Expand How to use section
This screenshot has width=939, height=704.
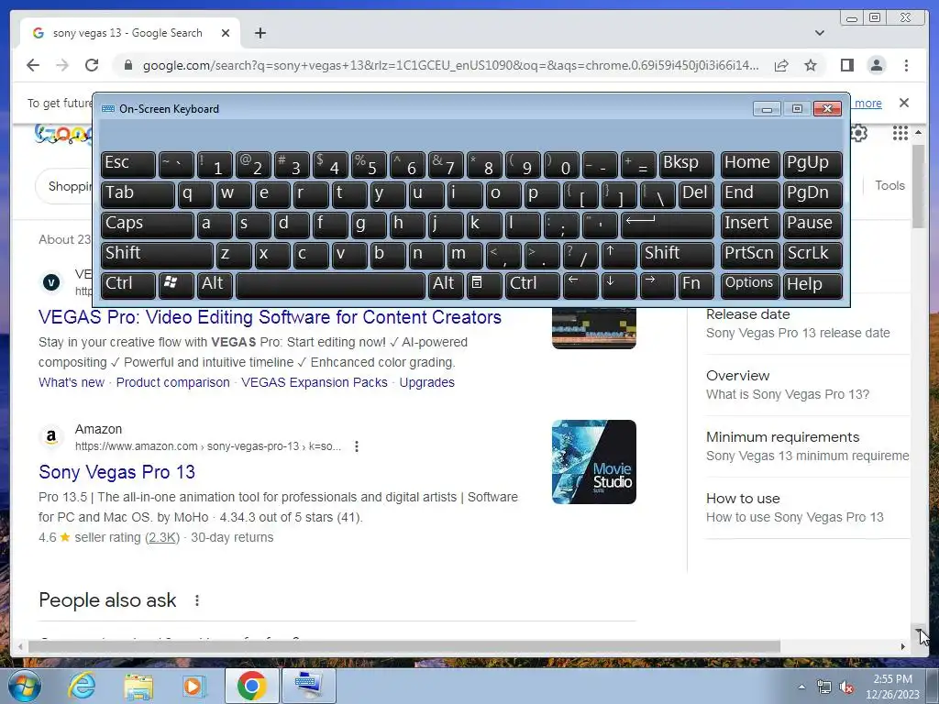pos(808,508)
